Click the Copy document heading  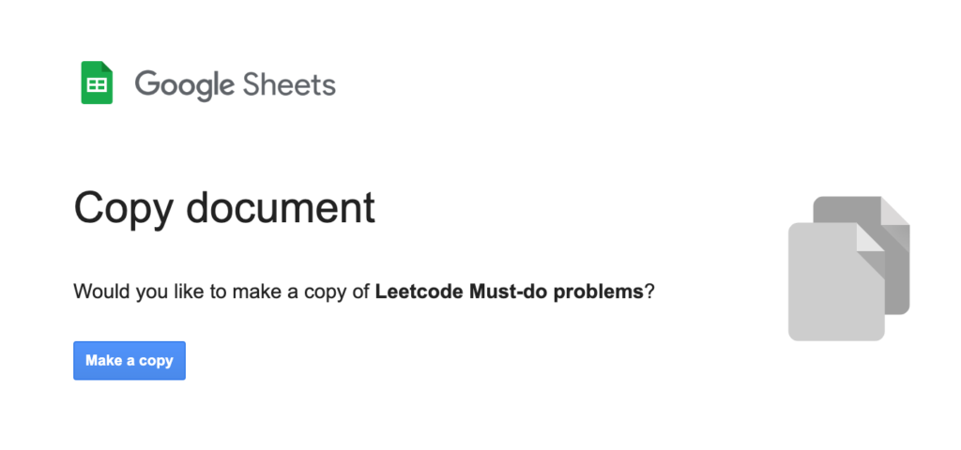click(224, 207)
